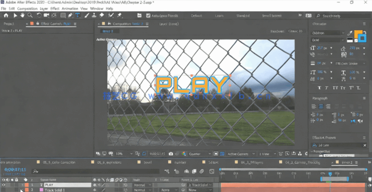Select the Horizontal Type tool

point(77,15)
